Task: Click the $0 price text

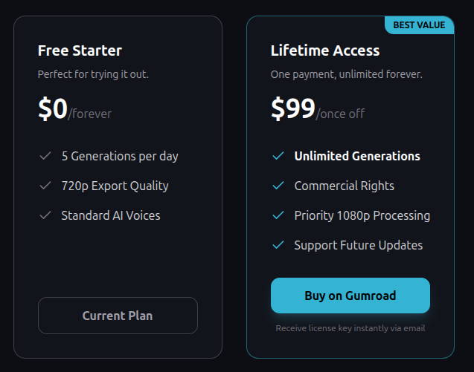Action: tap(52, 109)
